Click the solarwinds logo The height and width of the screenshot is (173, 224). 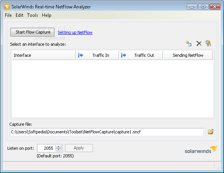201,150
